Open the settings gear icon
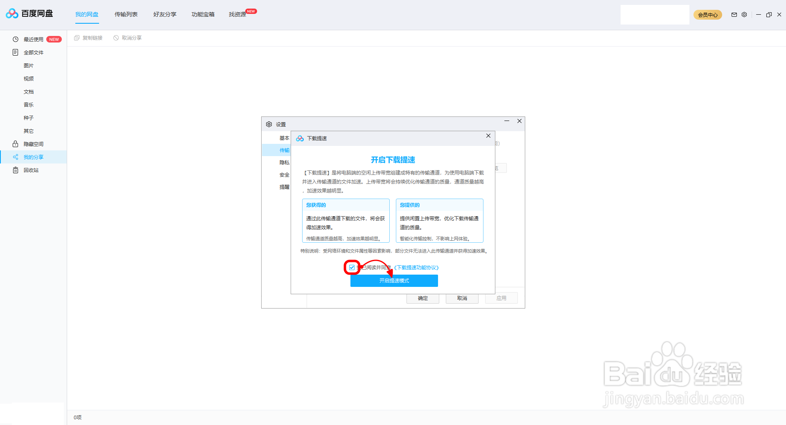Viewport: 786px width, 425px height. point(745,15)
